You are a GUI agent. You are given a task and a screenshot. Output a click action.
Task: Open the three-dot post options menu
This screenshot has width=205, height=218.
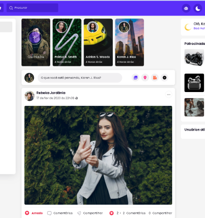(169, 95)
